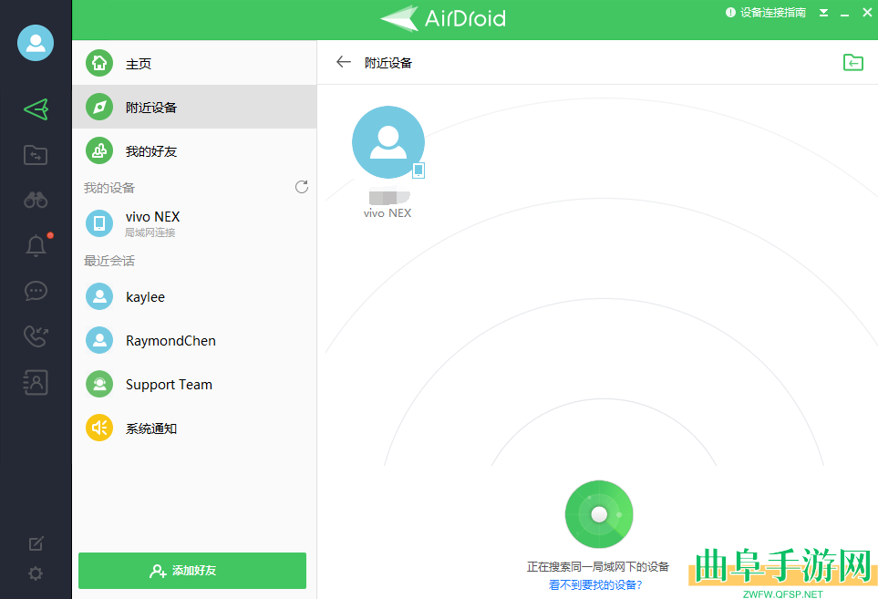This screenshot has height=599, width=878.
Task: Click kaylee's avatar icon
Action: coord(99,296)
